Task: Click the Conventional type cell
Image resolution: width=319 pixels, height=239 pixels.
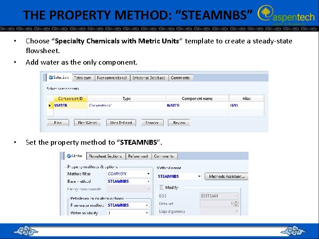Action: point(127,105)
